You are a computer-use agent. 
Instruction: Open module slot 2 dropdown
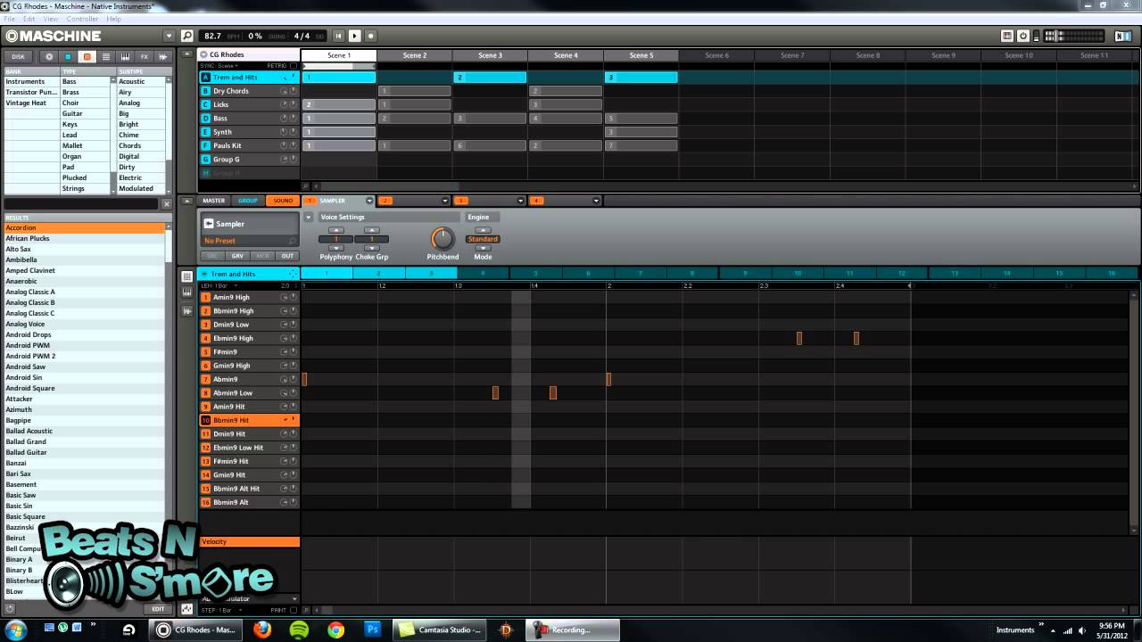click(444, 201)
